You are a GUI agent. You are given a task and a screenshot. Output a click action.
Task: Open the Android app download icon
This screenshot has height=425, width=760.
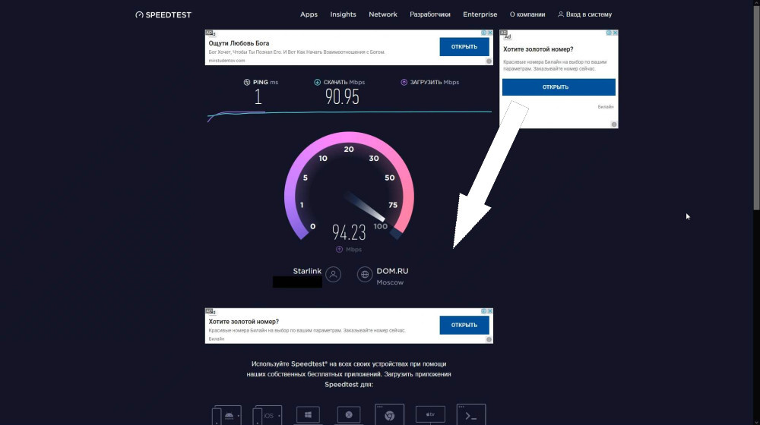(x=226, y=415)
